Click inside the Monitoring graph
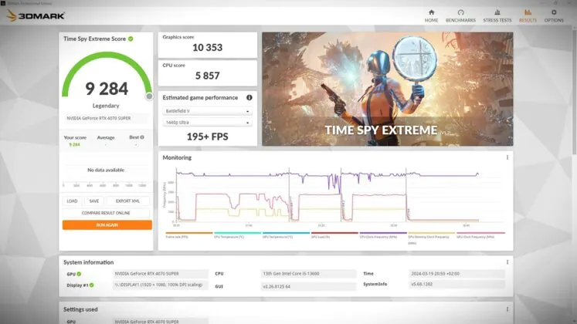 click(341, 195)
